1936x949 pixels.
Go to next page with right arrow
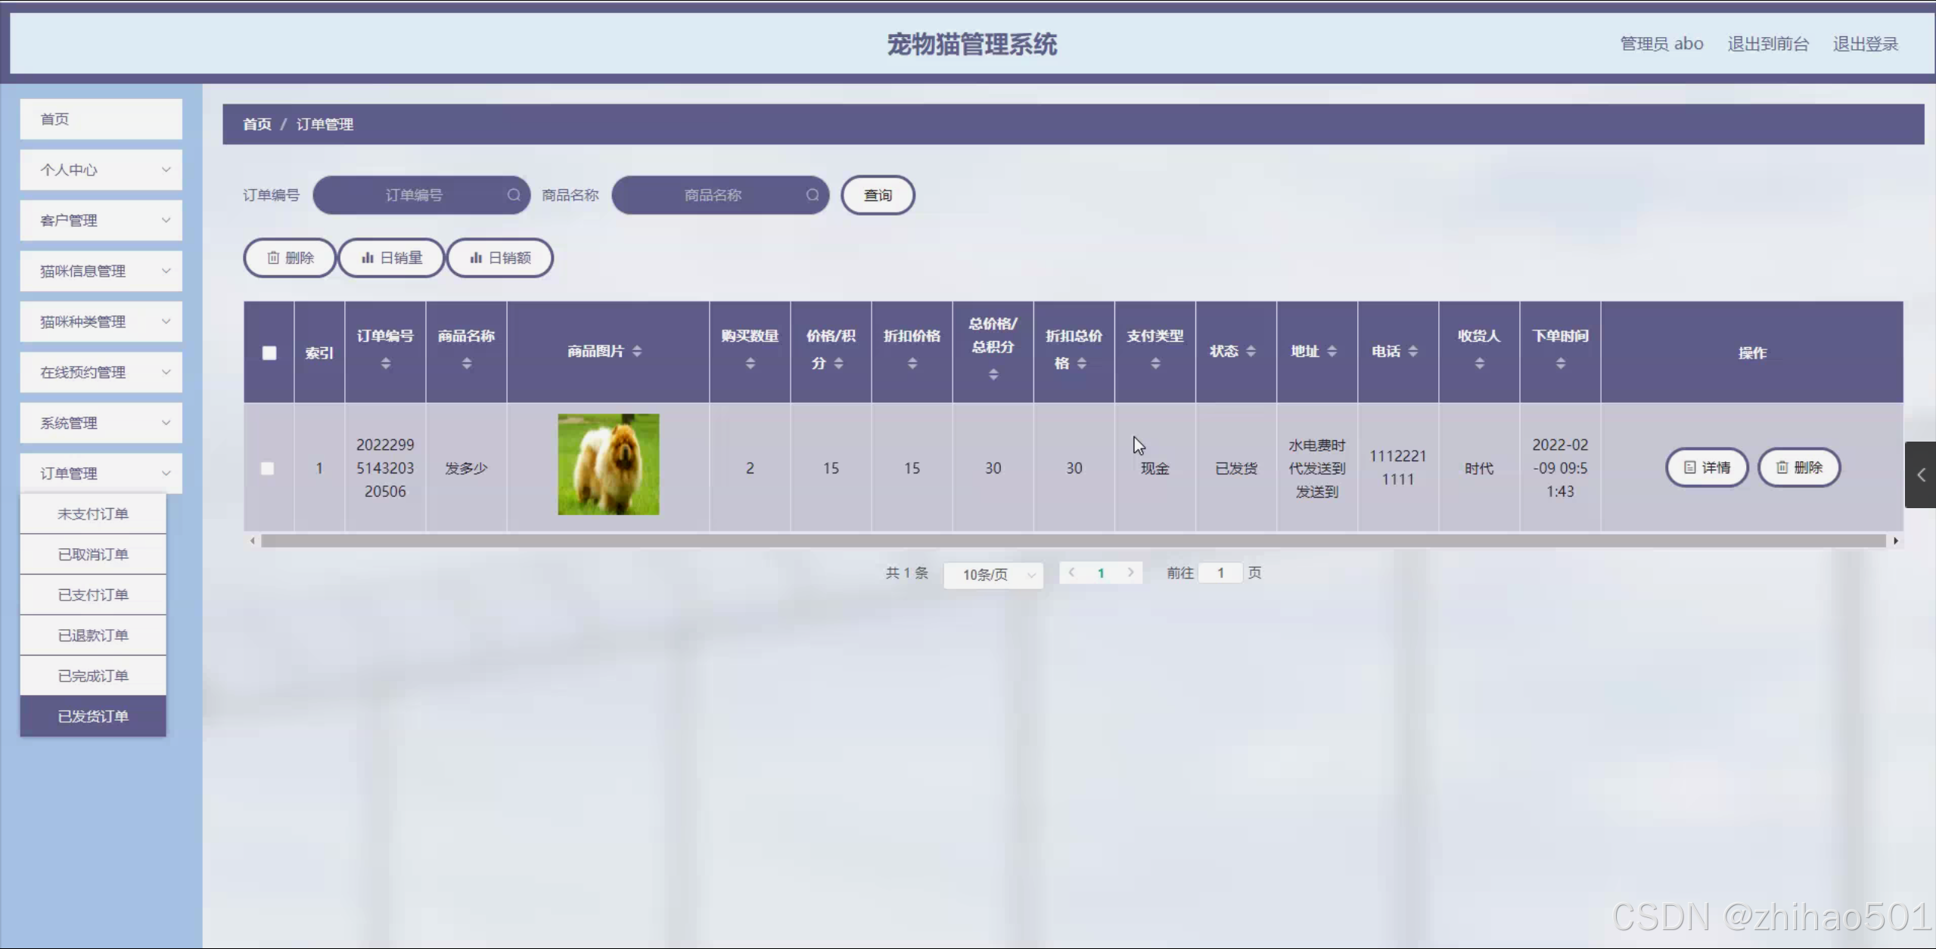point(1130,572)
